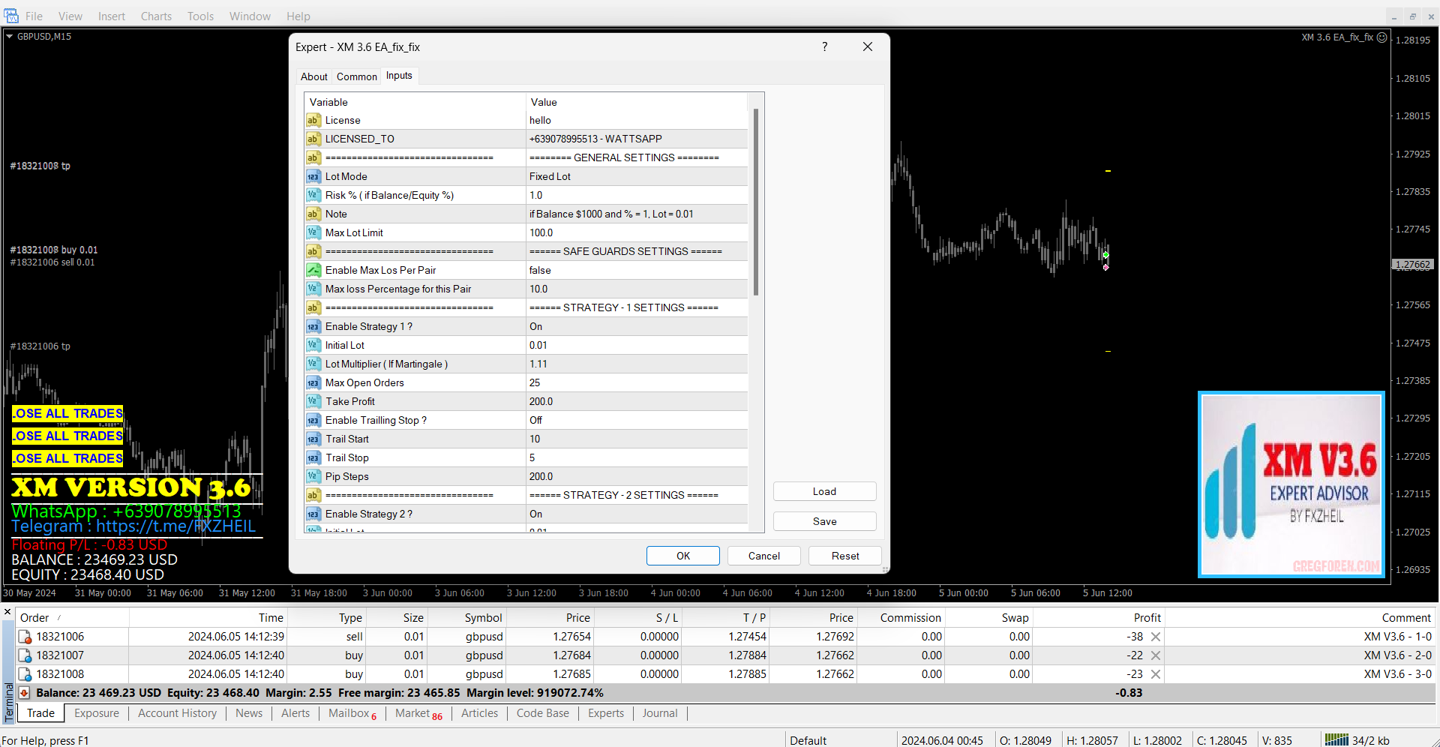This screenshot has height=747, width=1440.
Task: Click the order icon beside ticket 18321007
Action: (25, 655)
